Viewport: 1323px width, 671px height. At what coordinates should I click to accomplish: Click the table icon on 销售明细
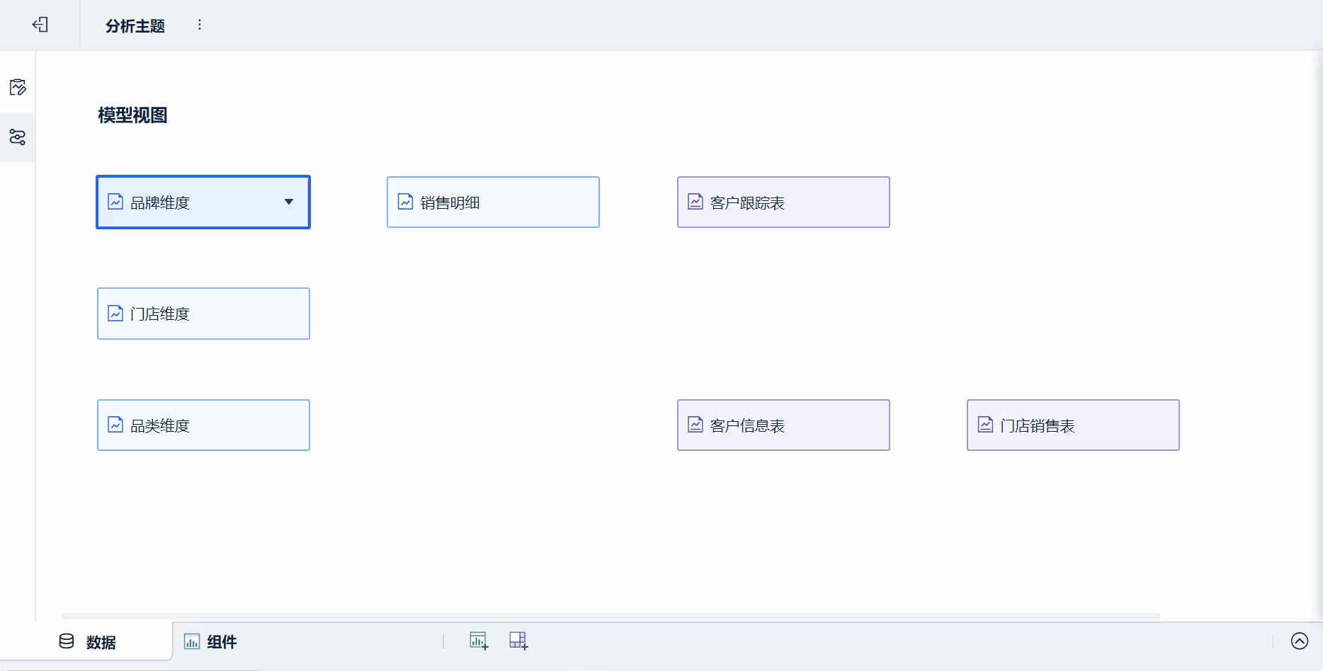405,202
